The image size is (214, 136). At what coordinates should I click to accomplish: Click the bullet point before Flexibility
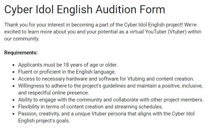click(13, 107)
